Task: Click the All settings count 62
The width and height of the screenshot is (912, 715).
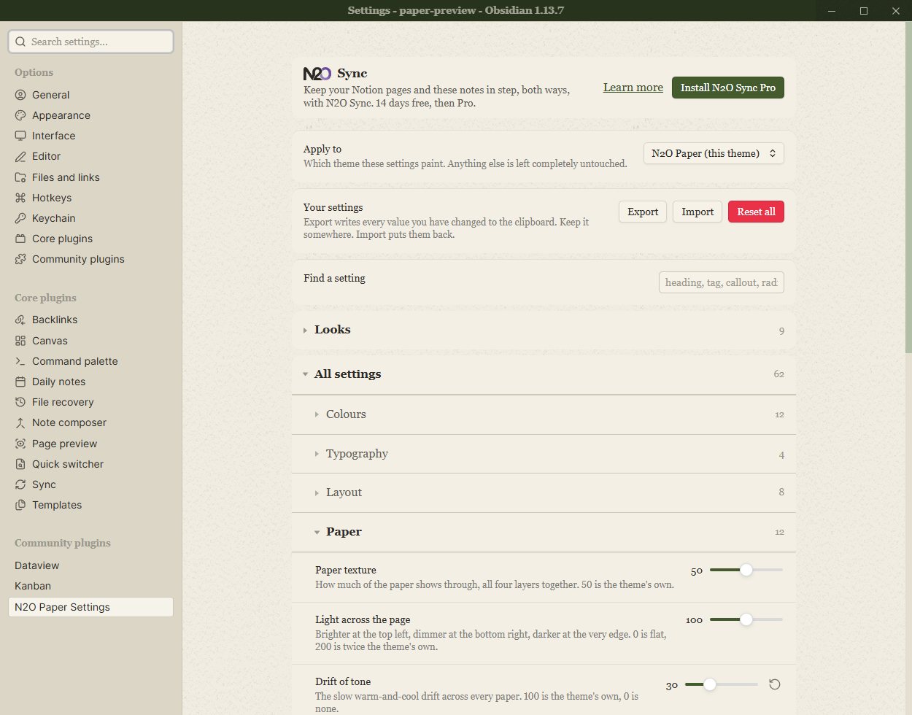Action: (x=779, y=374)
